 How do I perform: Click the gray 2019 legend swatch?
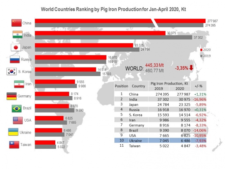(x=201, y=56)
